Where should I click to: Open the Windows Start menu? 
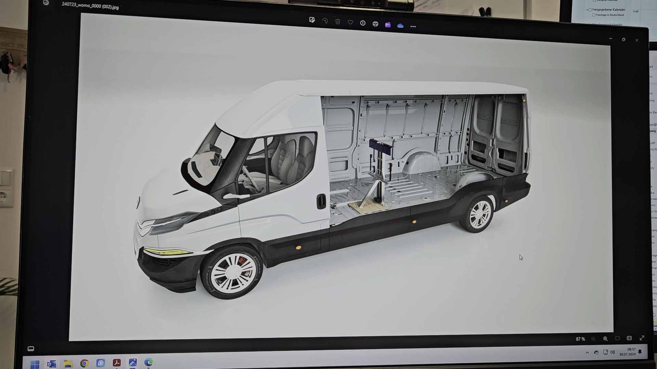tap(35, 364)
